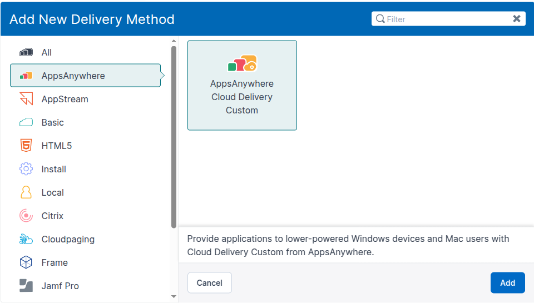Click into the Filter search field

[x=445, y=19]
